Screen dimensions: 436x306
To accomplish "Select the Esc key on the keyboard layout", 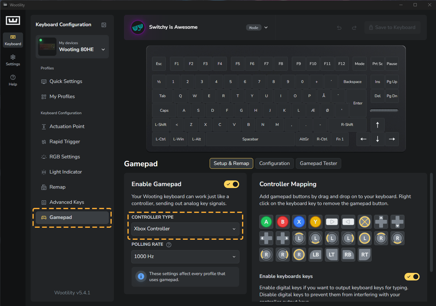I will [x=159, y=64].
